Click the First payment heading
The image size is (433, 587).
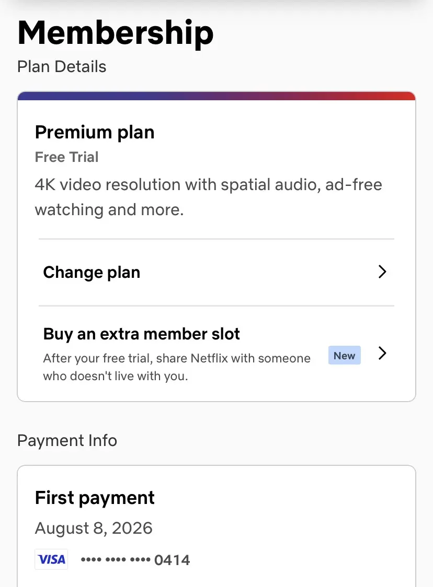coord(95,498)
